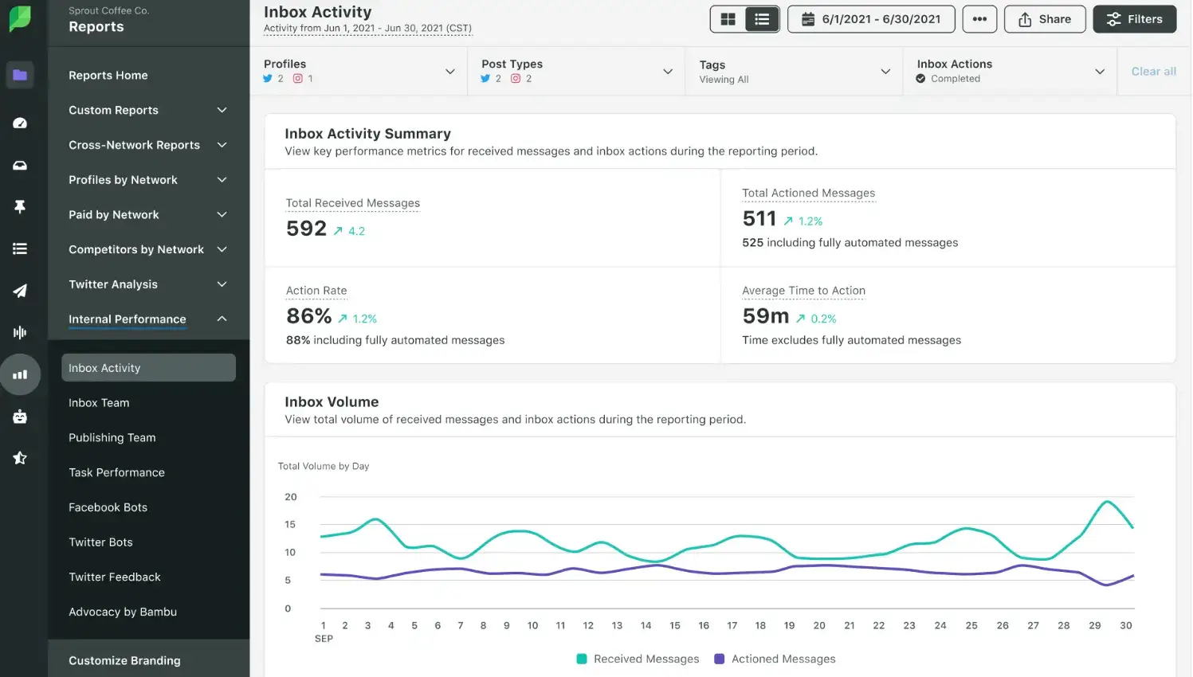1193x677 pixels.
Task: Click the Share button
Action: click(1045, 19)
